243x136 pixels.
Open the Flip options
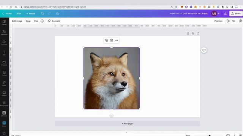coord(36,21)
